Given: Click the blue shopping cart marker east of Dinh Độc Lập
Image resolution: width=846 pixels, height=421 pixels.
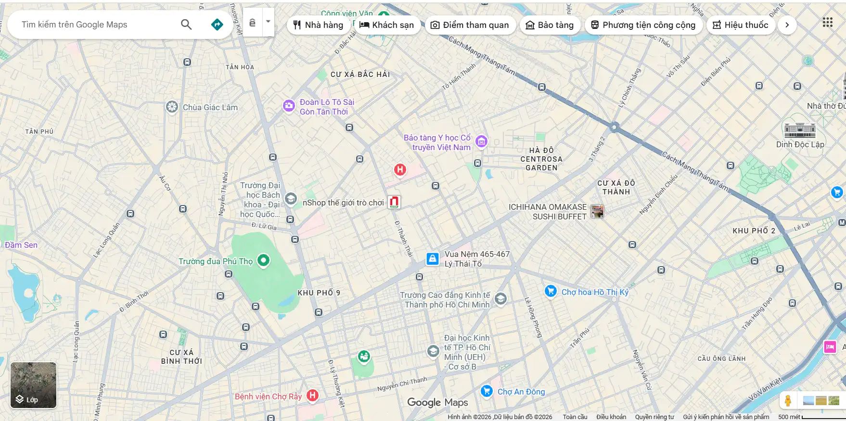Looking at the screenshot, I should coord(837,192).
